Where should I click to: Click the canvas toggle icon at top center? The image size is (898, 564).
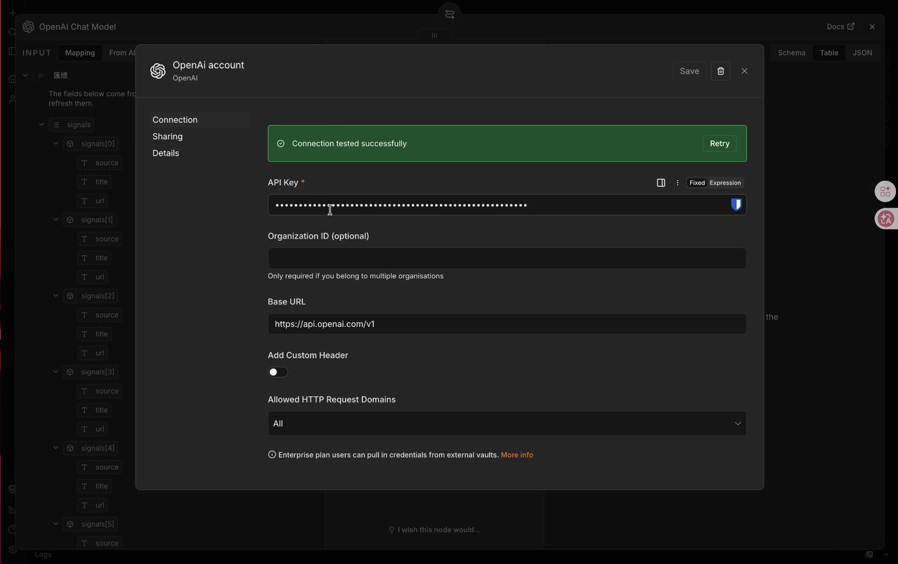[x=450, y=14]
